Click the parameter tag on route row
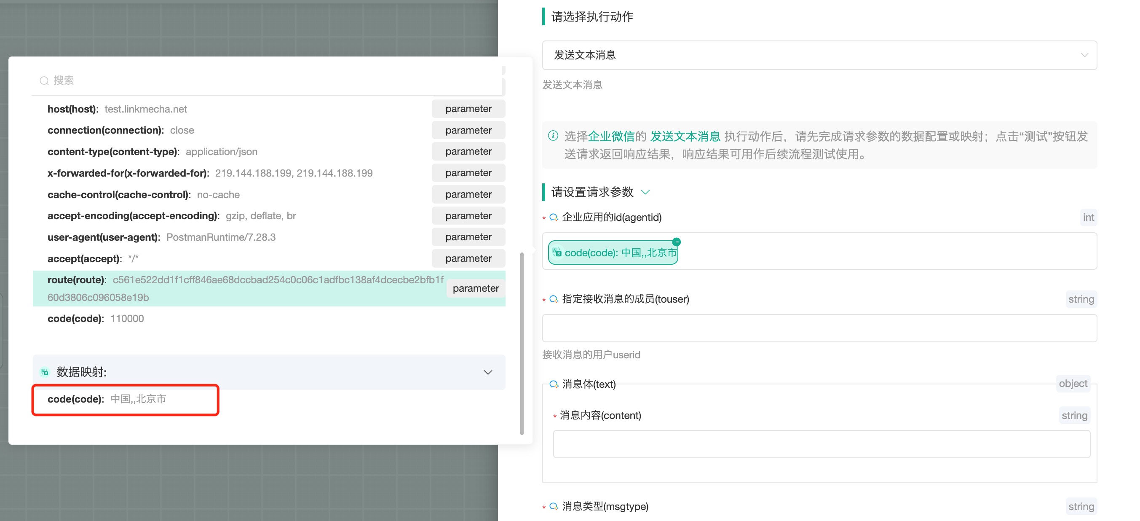Image resolution: width=1140 pixels, height=521 pixels. pyautogui.click(x=475, y=288)
